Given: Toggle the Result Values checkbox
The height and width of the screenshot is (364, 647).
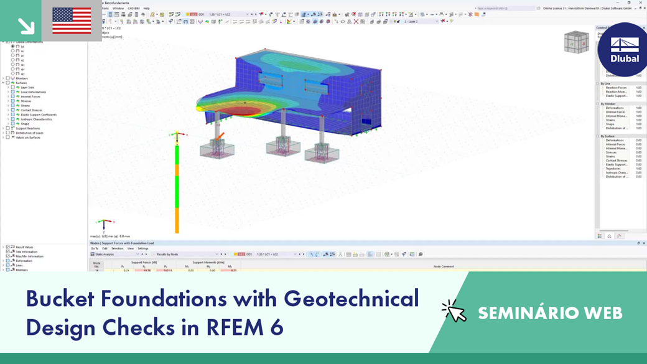Looking at the screenshot, I should (x=8, y=247).
